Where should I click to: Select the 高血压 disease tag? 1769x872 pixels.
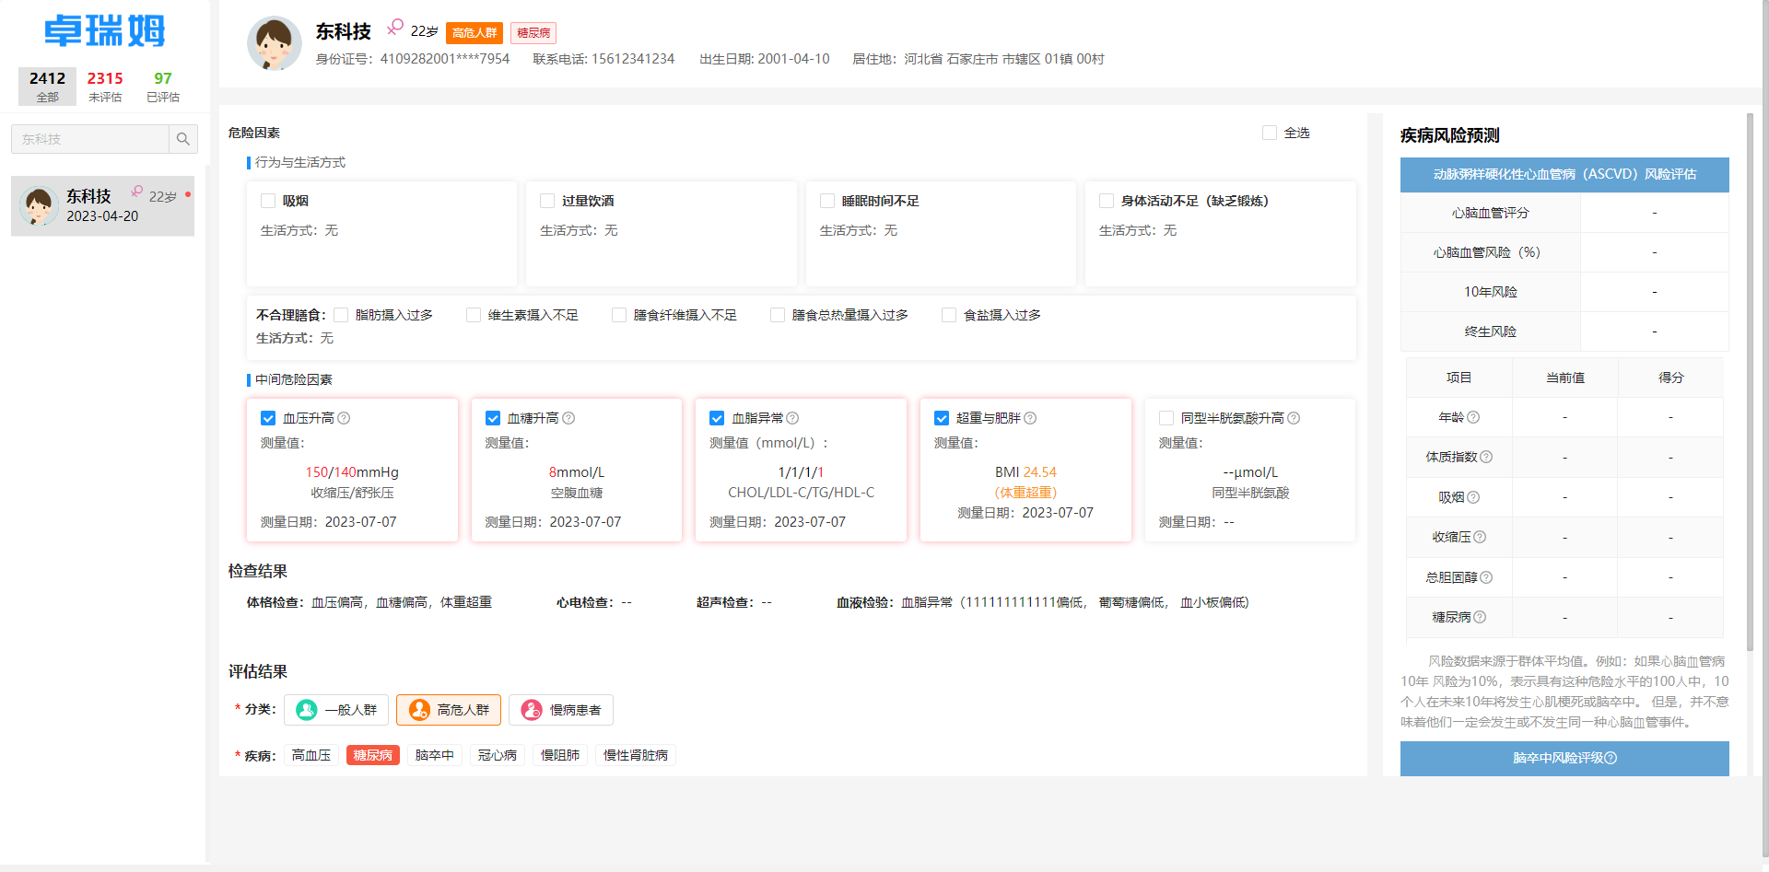click(310, 754)
